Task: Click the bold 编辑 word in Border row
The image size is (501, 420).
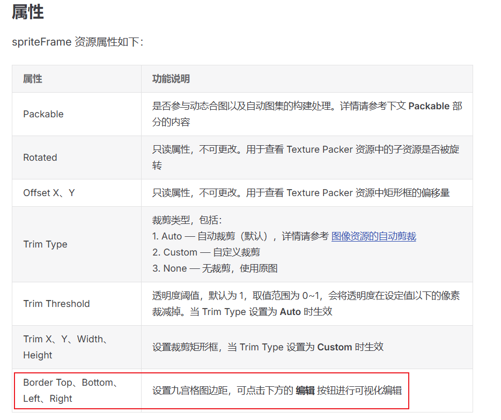Action: [305, 391]
